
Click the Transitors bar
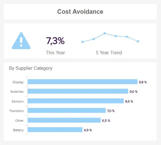(67, 110)
